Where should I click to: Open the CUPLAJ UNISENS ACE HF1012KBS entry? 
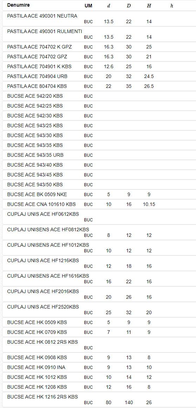[x=99, y=248]
